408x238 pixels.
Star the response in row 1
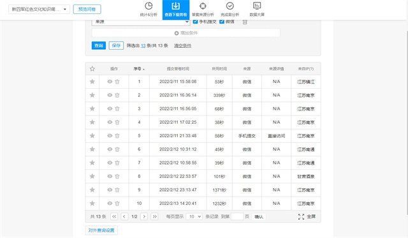coord(92,82)
